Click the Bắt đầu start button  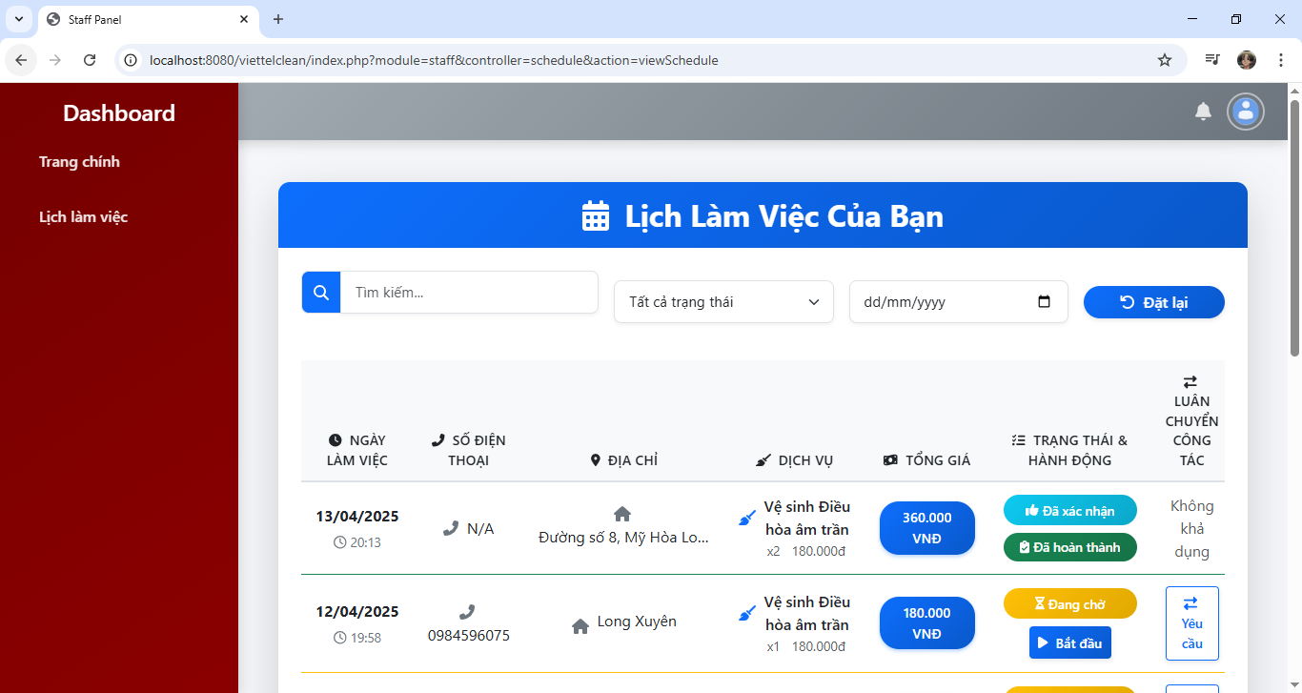pos(1069,642)
